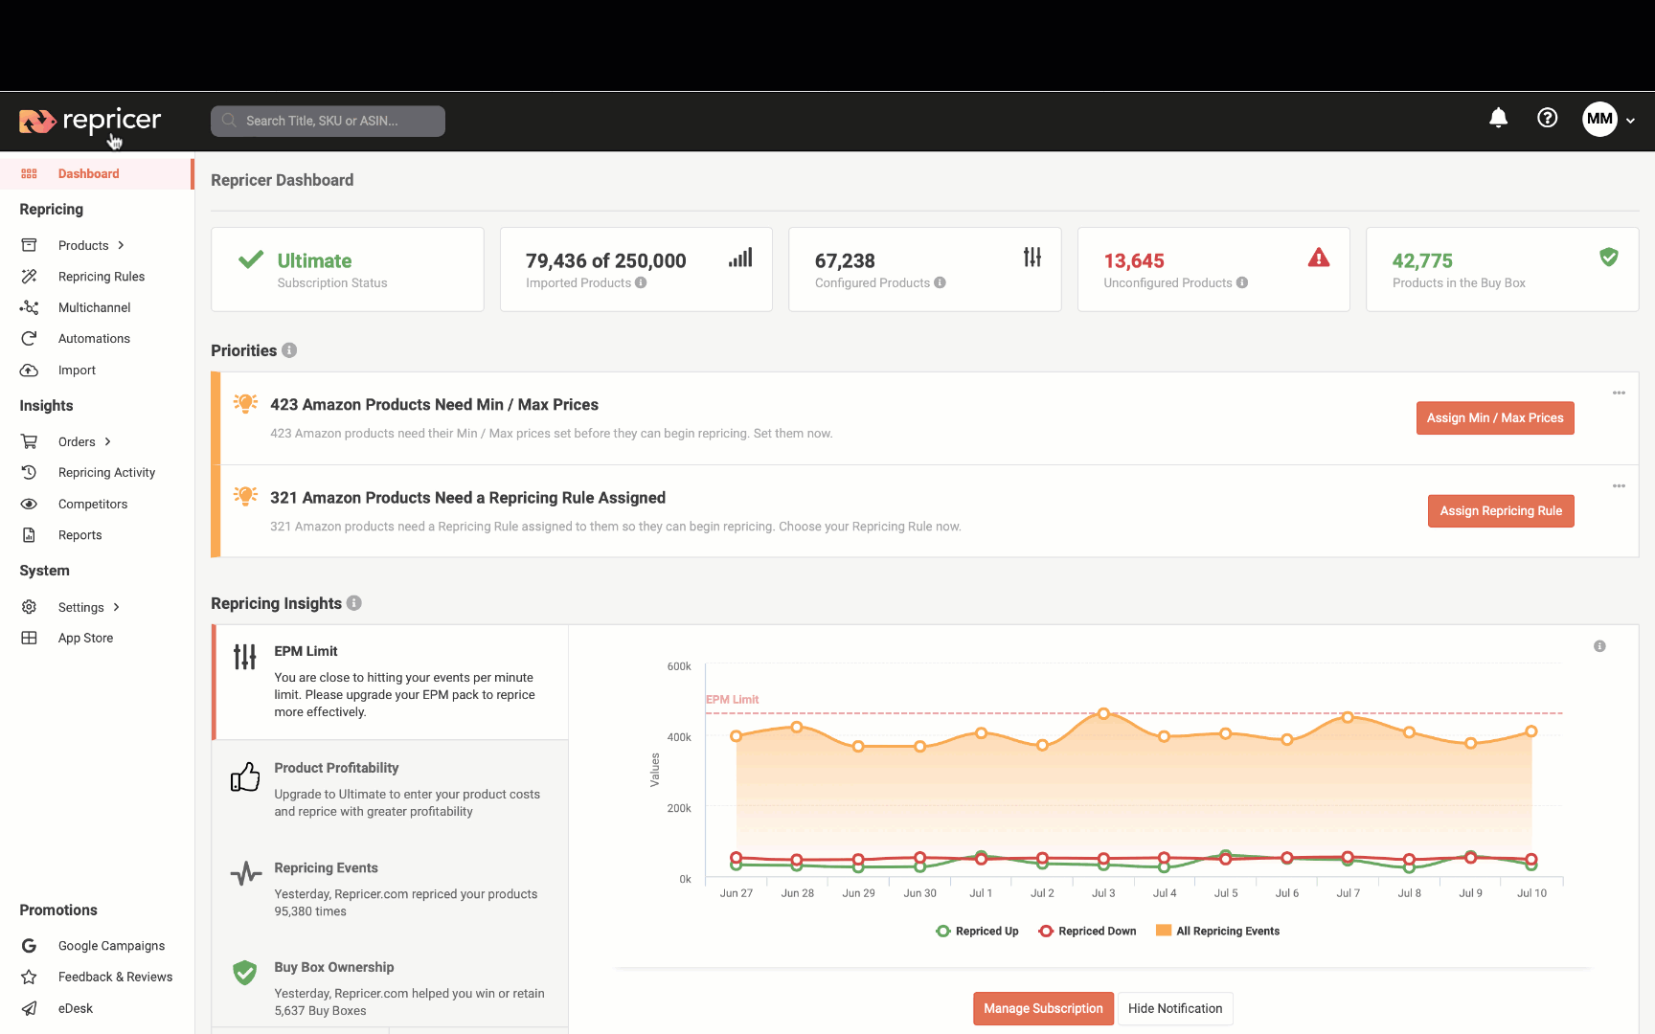Click the Automations icon

click(29, 339)
